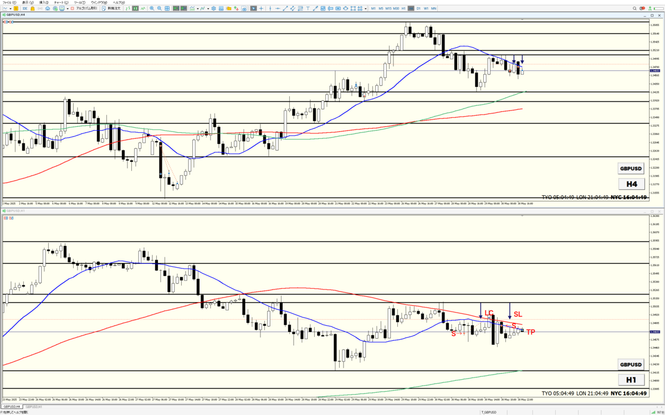Image resolution: width=665 pixels, height=415 pixels.
Task: Click the H1 label button
Action: pyautogui.click(x=631, y=380)
